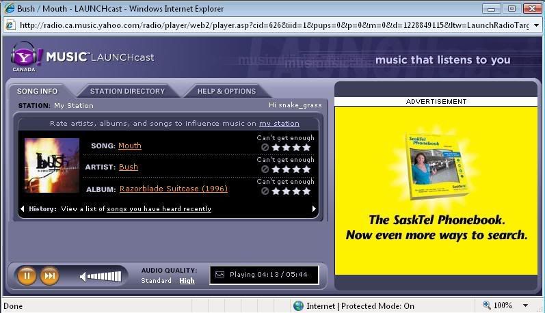Open the Bush artist link

(x=129, y=167)
